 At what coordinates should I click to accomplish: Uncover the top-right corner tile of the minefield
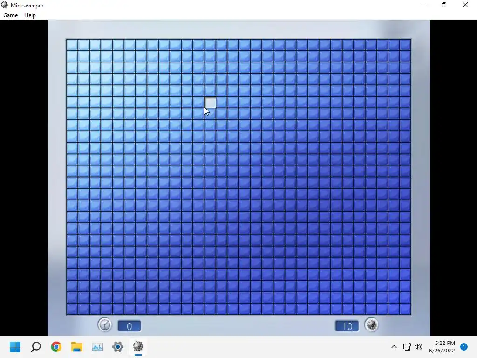[406, 45]
